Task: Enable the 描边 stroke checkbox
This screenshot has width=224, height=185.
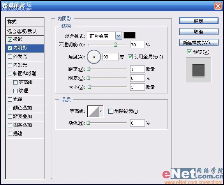Action: click(x=10, y=134)
